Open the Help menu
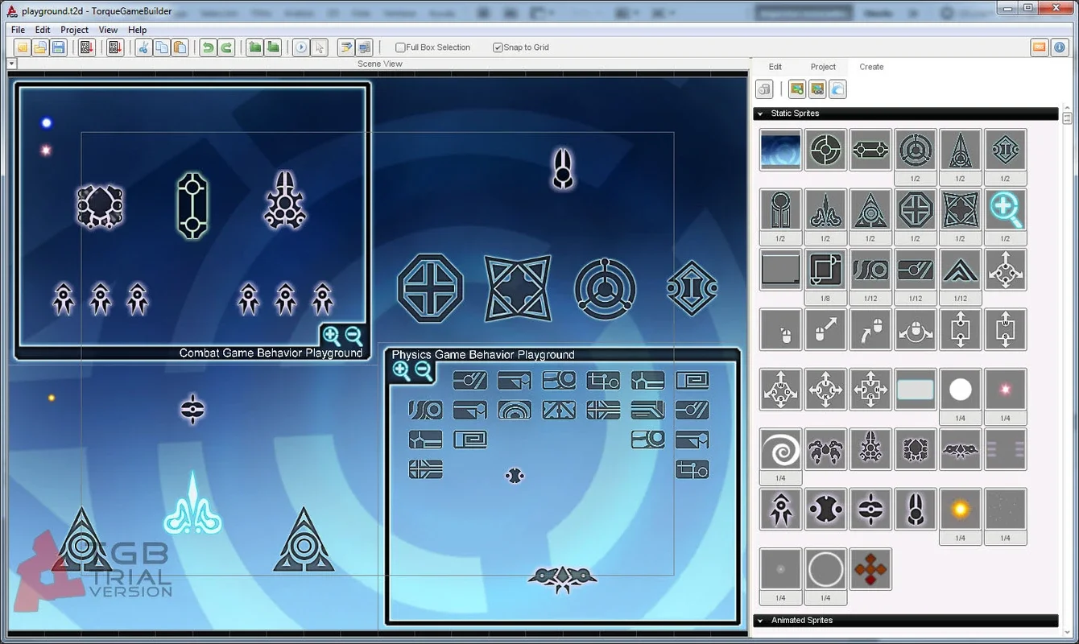The height and width of the screenshot is (644, 1079). tap(138, 30)
